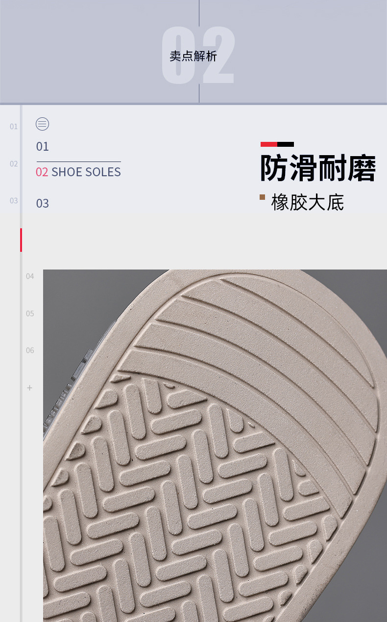Click the 橡胶大底 subtitle text
The image size is (387, 622).
(x=308, y=202)
